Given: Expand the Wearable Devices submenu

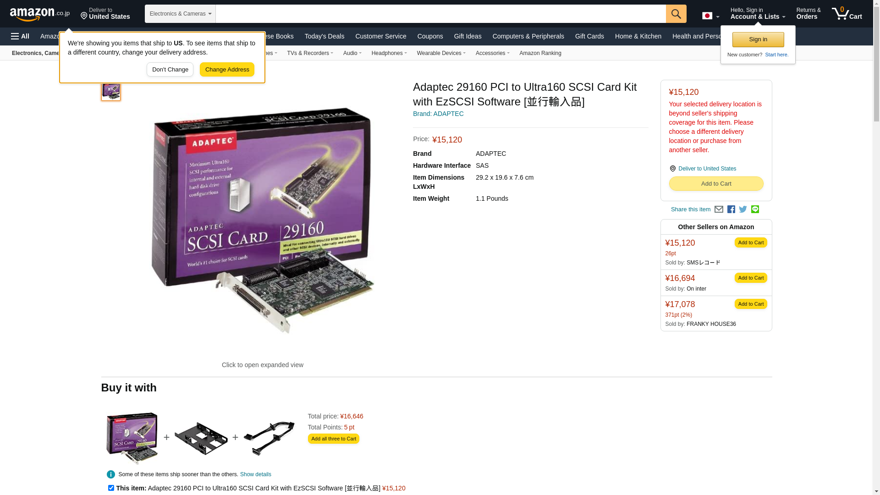Looking at the screenshot, I should tap(441, 53).
